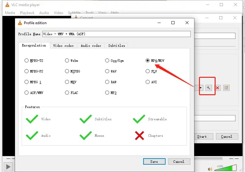
Task: Switch to the Encapsulation tab
Action: pyautogui.click(x=34, y=45)
